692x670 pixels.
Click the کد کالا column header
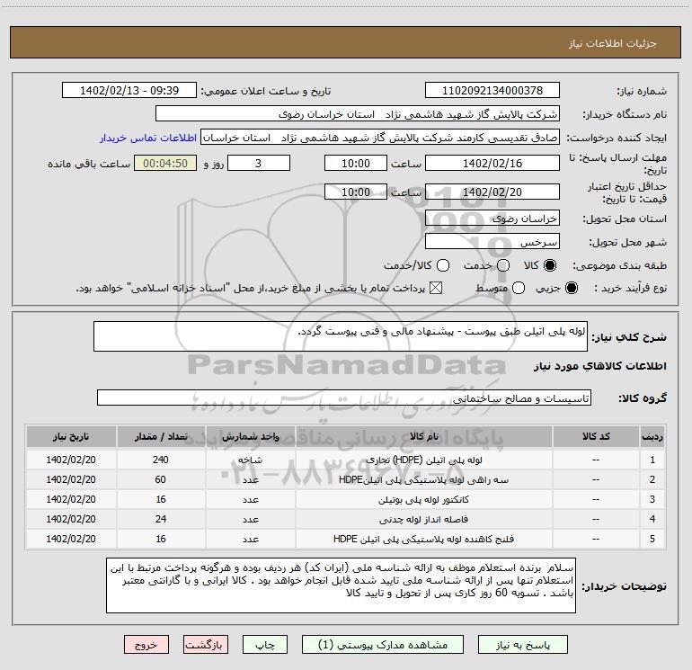[596, 436]
